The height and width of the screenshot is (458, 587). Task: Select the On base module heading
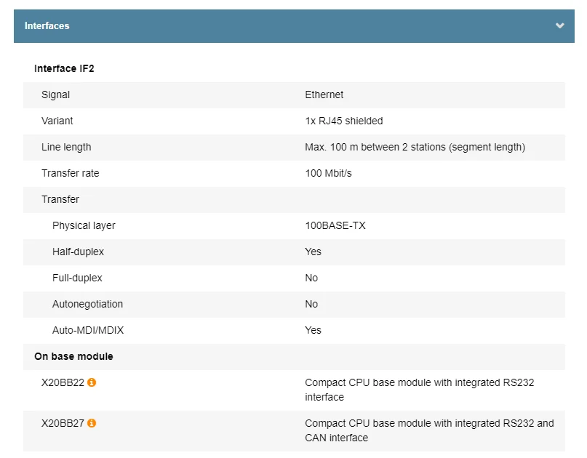click(x=73, y=356)
